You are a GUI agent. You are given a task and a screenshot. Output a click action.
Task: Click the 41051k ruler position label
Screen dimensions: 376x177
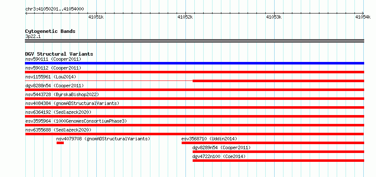click(x=96, y=17)
